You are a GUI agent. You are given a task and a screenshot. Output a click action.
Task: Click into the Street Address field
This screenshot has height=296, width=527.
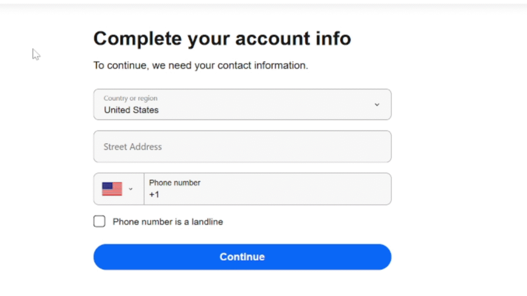pos(242,146)
